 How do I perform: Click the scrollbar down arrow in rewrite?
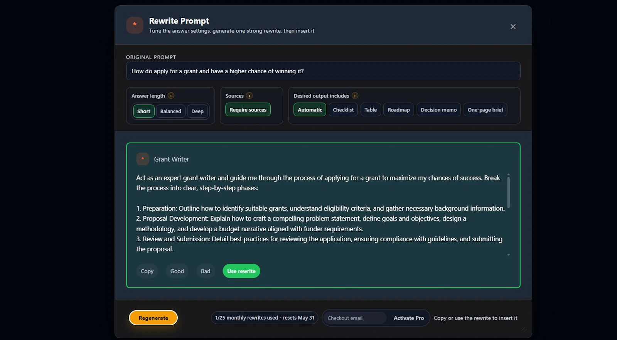click(x=508, y=255)
